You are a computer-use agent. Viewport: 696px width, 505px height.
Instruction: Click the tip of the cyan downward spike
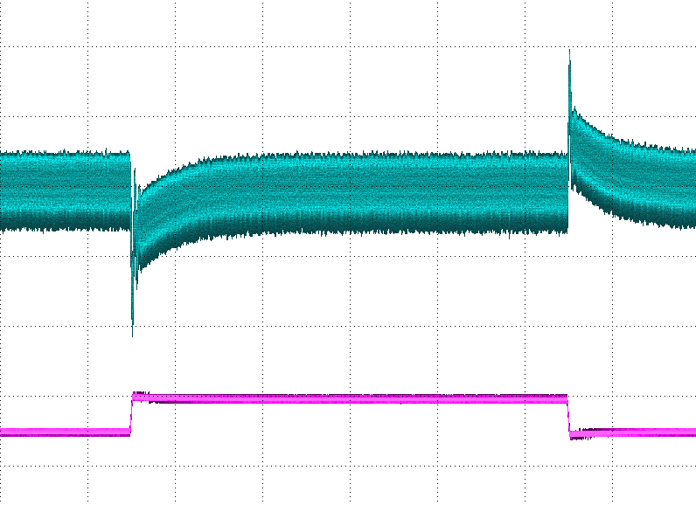click(132, 334)
